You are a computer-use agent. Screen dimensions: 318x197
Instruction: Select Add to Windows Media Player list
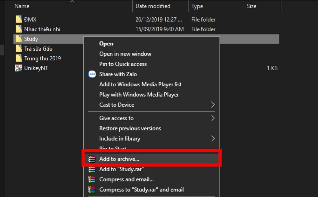pos(140,85)
